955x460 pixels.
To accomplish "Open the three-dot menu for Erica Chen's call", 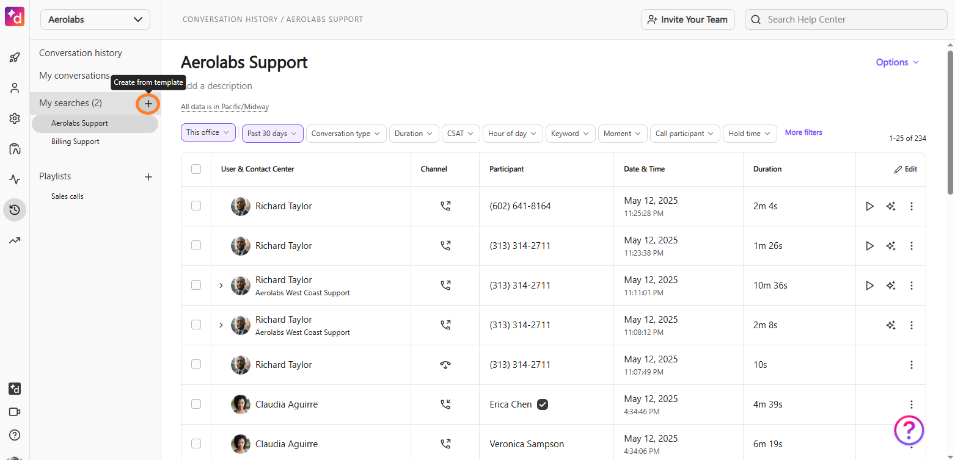I will [912, 404].
